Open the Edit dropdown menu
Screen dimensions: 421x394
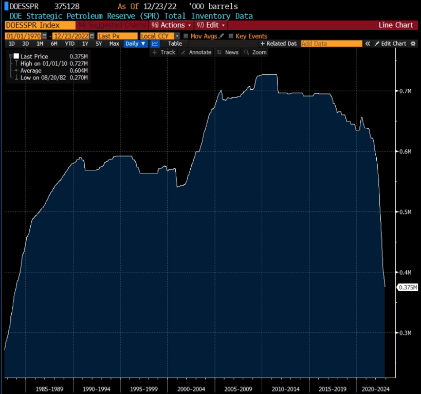tap(211, 25)
